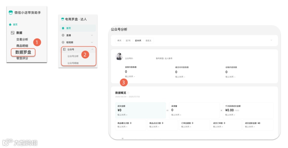Open 数据罗盘 menu entry

tap(23, 52)
